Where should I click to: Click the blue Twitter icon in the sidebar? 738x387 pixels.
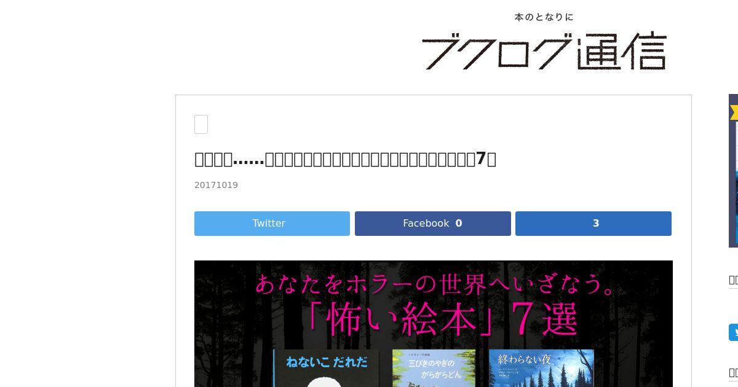[733, 332]
